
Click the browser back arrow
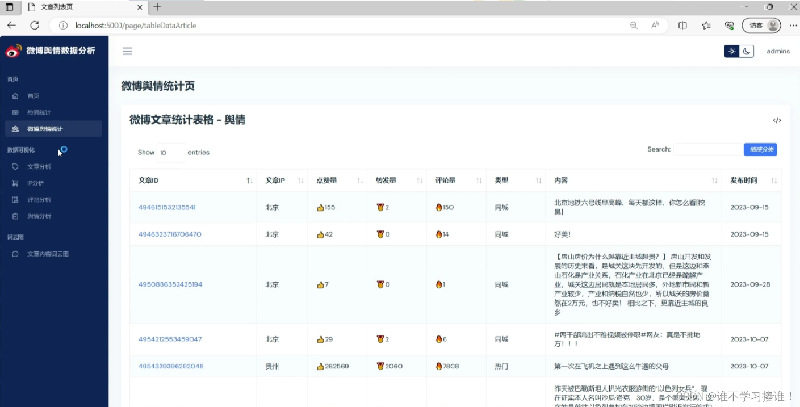point(11,26)
